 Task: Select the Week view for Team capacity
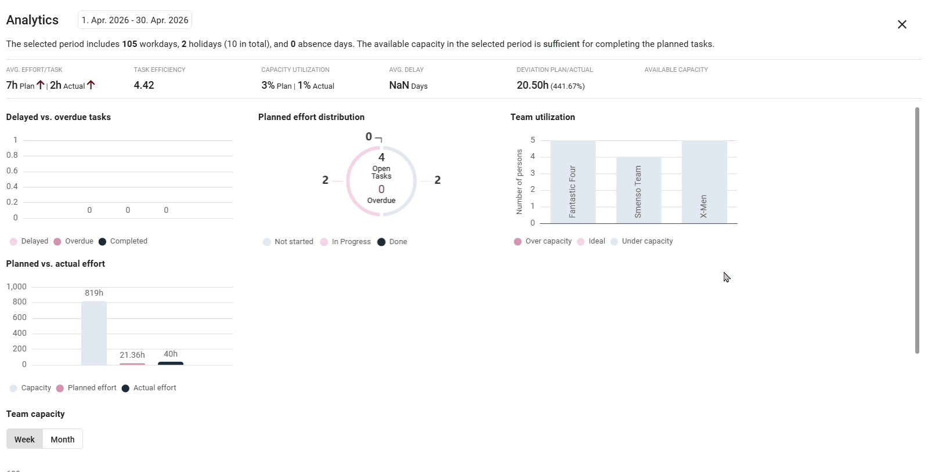coord(24,440)
